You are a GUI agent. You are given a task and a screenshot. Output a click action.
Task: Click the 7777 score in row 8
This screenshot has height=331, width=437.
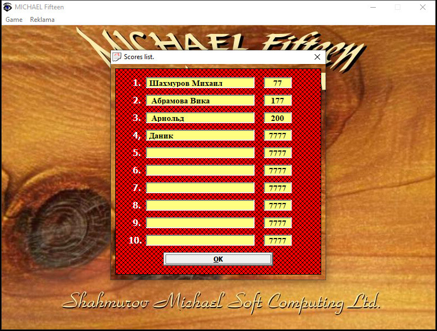277,205
